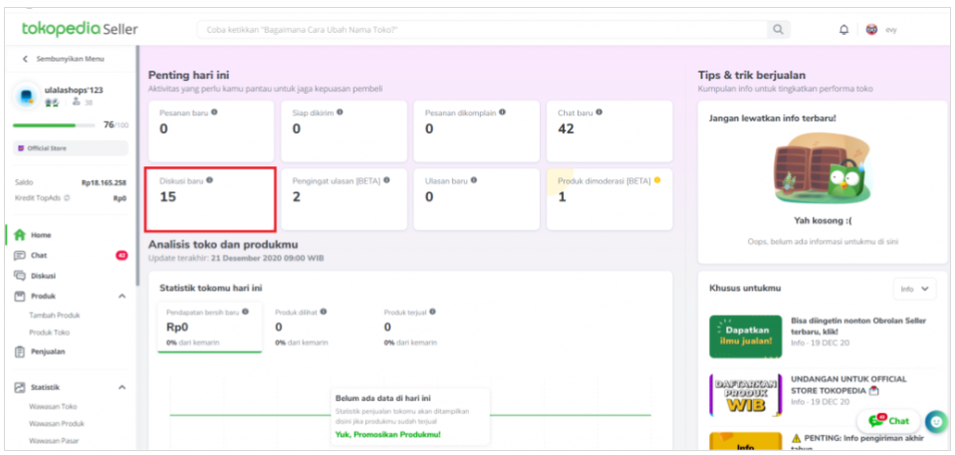Viewport: 955px width, 455px height.
Task: Click the Penjualan clipboard icon
Action: [x=20, y=351]
